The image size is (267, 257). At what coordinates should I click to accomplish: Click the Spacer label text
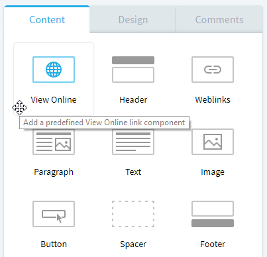click(x=133, y=244)
